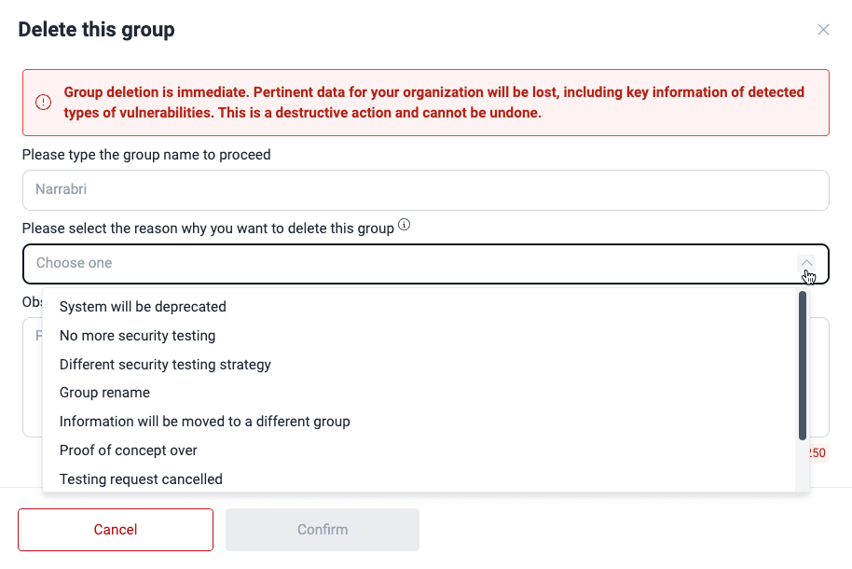The width and height of the screenshot is (852, 569).
Task: Click the Cancel button
Action: click(115, 529)
